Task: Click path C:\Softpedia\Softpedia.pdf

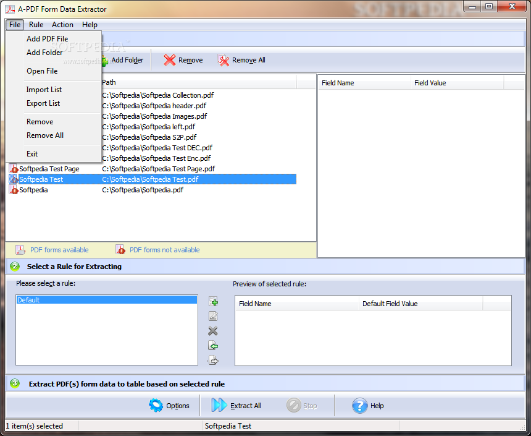Action: tap(143, 190)
